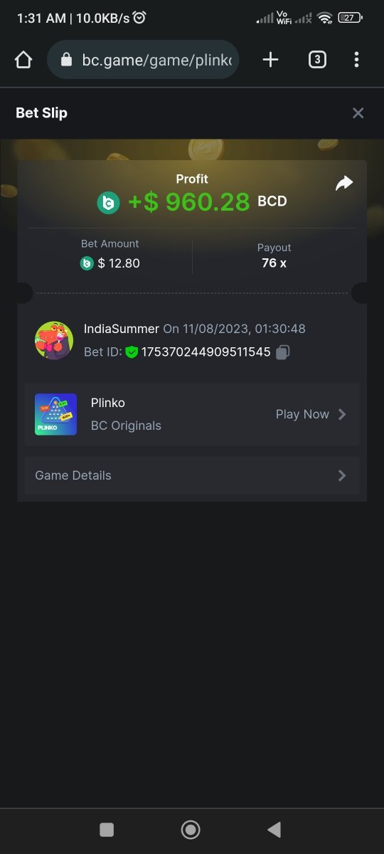
Task: Open IndiaSummer's avatar profile
Action: coord(54,340)
